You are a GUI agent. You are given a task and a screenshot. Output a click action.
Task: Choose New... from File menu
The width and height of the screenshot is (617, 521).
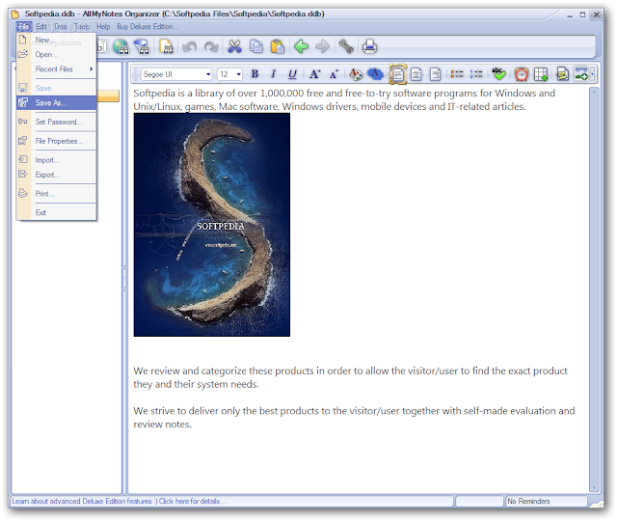[56, 41]
